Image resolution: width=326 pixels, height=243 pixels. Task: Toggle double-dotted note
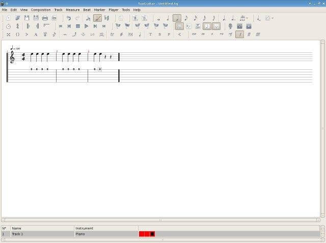point(233,18)
